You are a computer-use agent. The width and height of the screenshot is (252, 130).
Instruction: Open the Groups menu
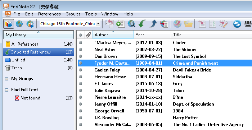[x=73, y=14]
